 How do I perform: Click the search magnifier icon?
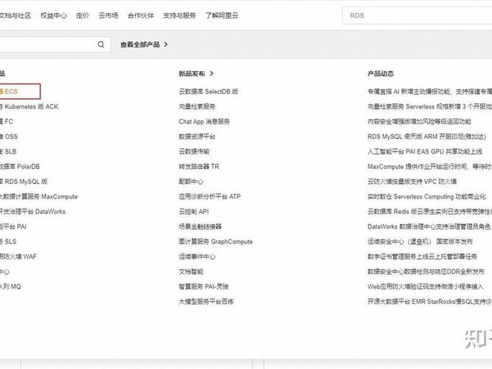coord(101,44)
